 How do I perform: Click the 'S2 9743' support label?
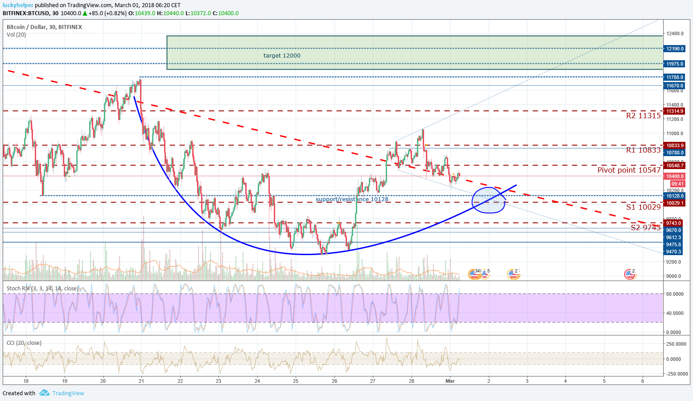(645, 227)
